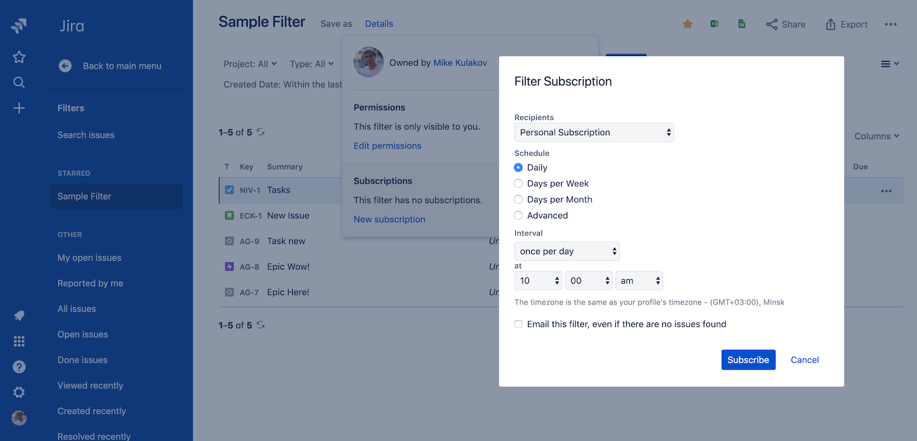The width and height of the screenshot is (917, 441).
Task: Change the interval from once per day
Action: tap(566, 251)
